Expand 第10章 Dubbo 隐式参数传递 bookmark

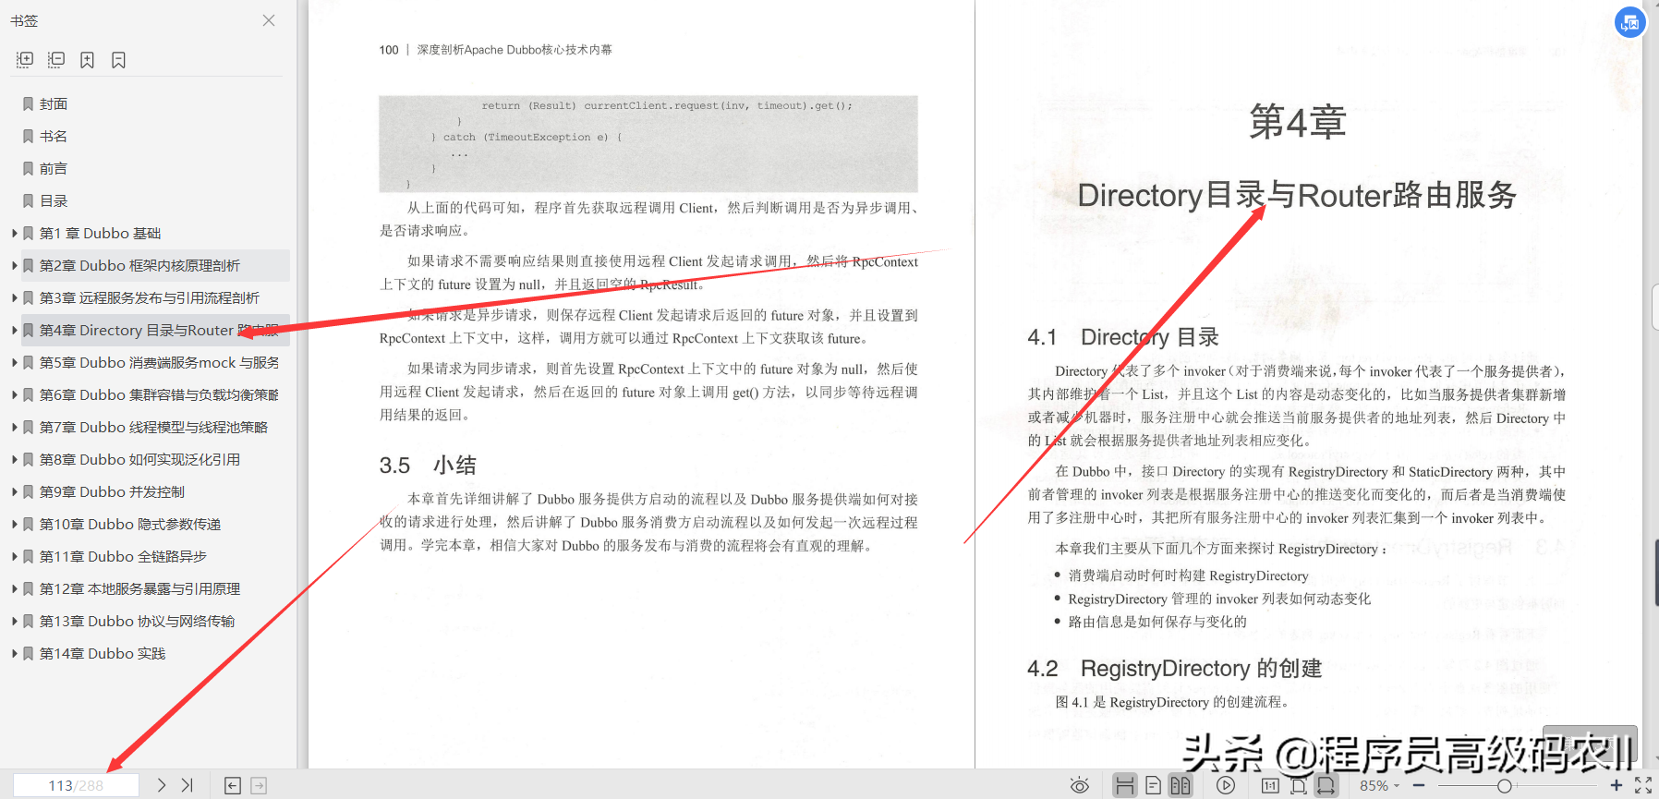coord(14,525)
